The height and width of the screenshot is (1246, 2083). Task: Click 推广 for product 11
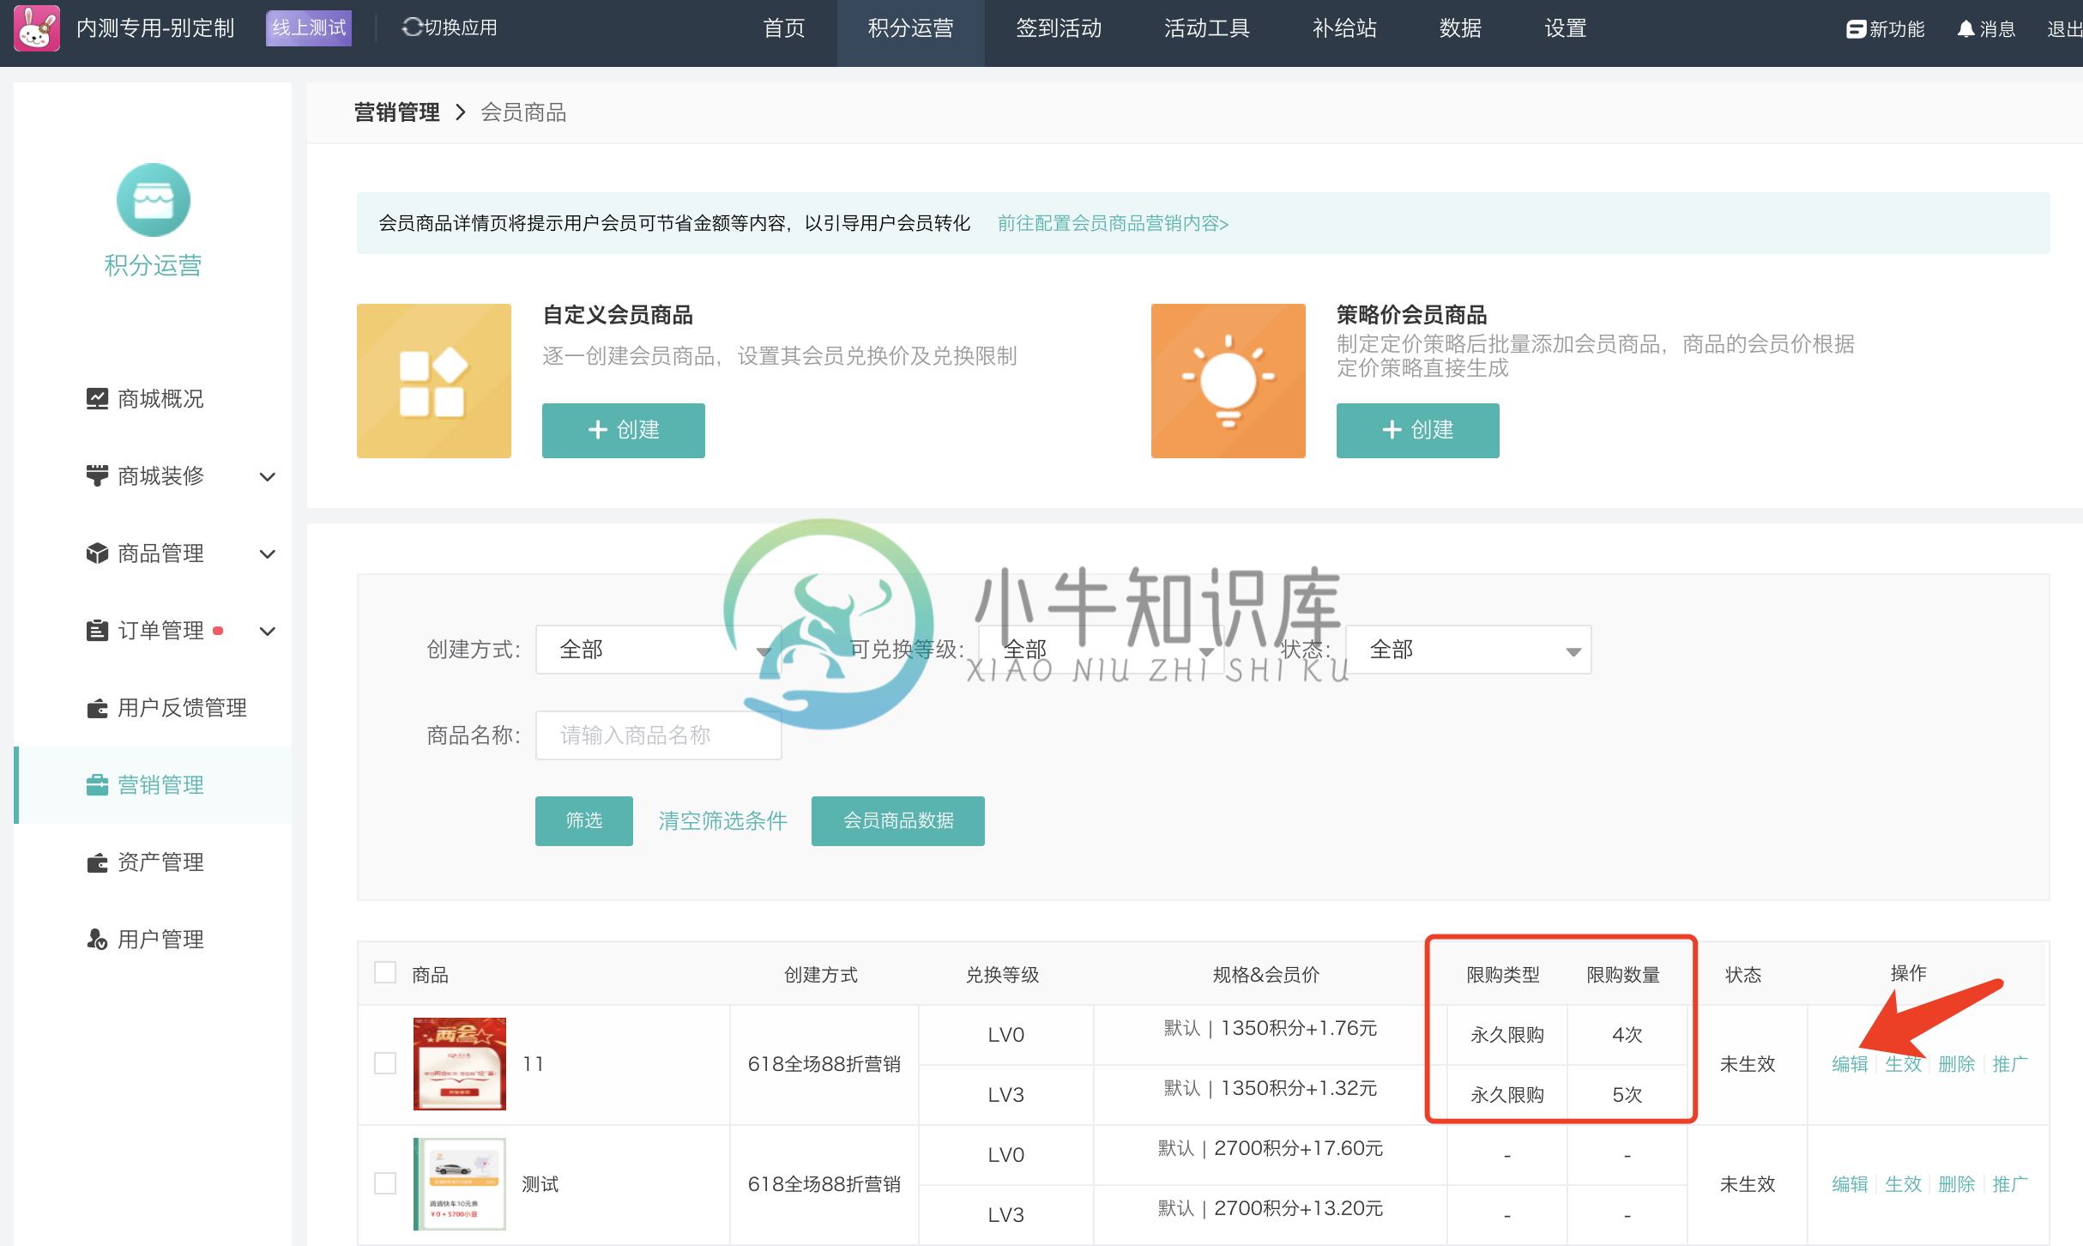2009,1064
